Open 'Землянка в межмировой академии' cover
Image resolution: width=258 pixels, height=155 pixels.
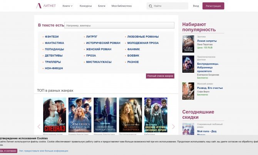click(x=80, y=115)
